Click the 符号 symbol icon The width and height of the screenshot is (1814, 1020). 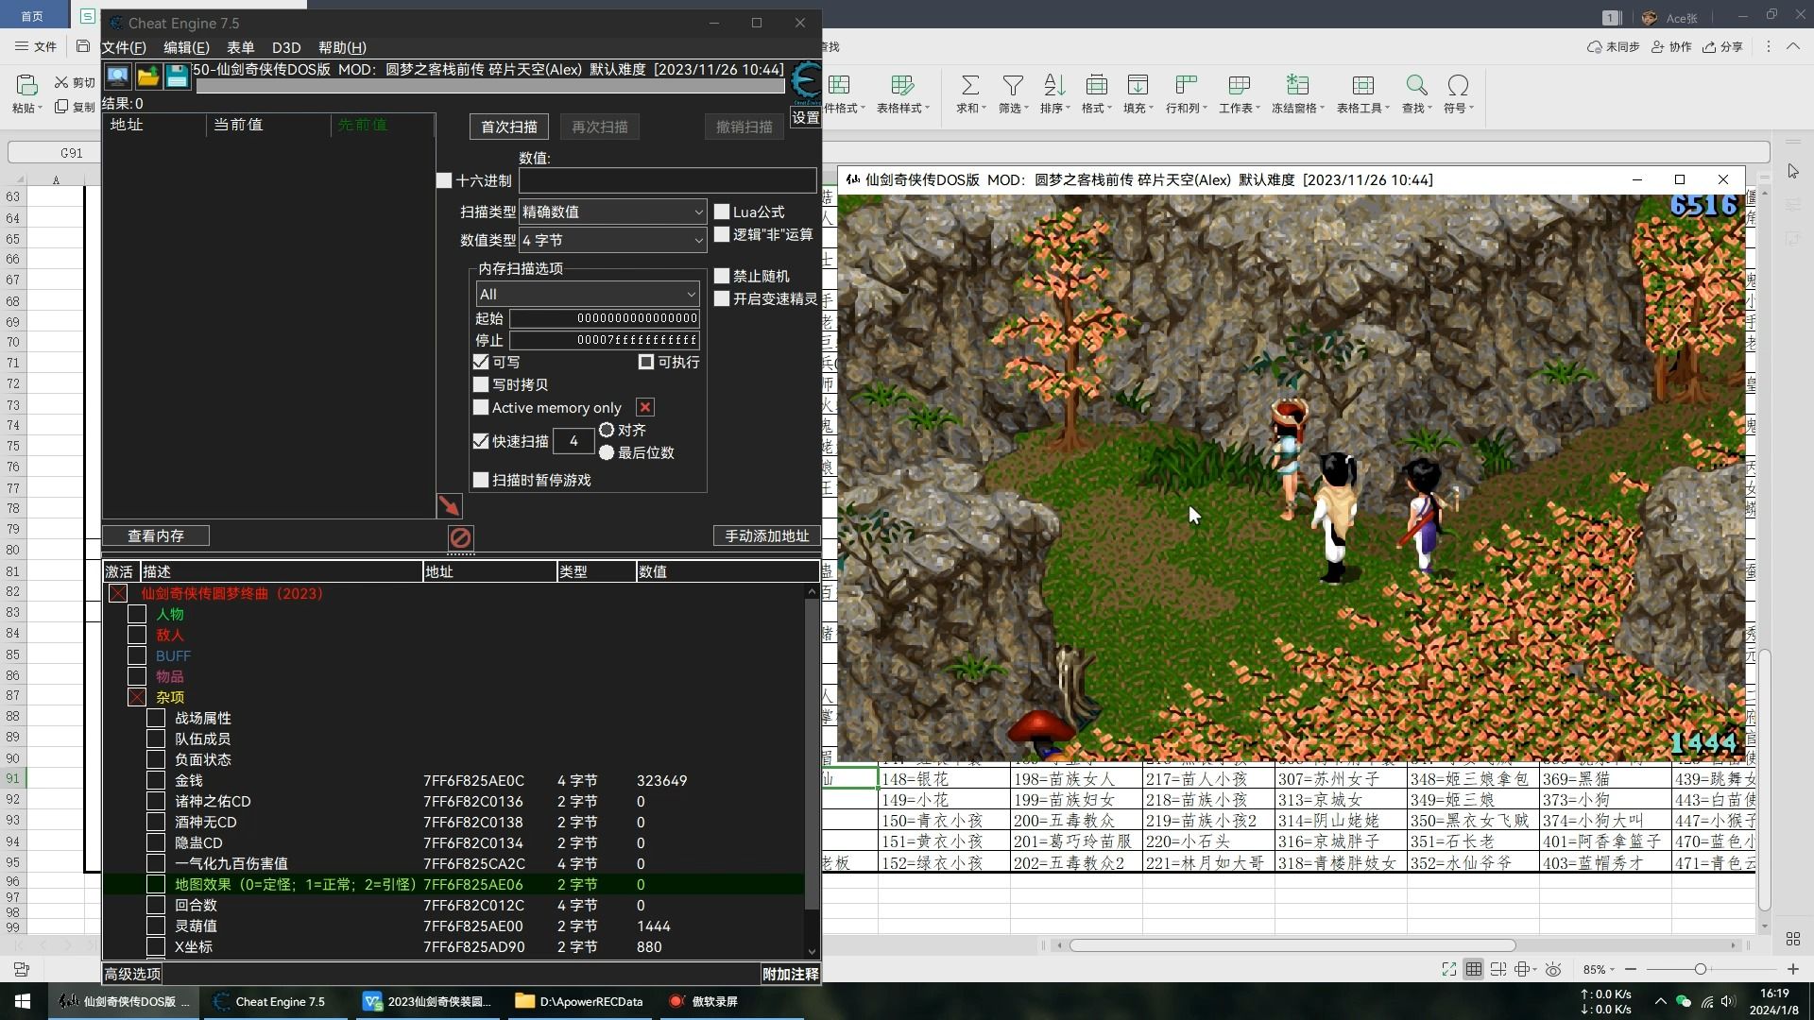pos(1458,86)
